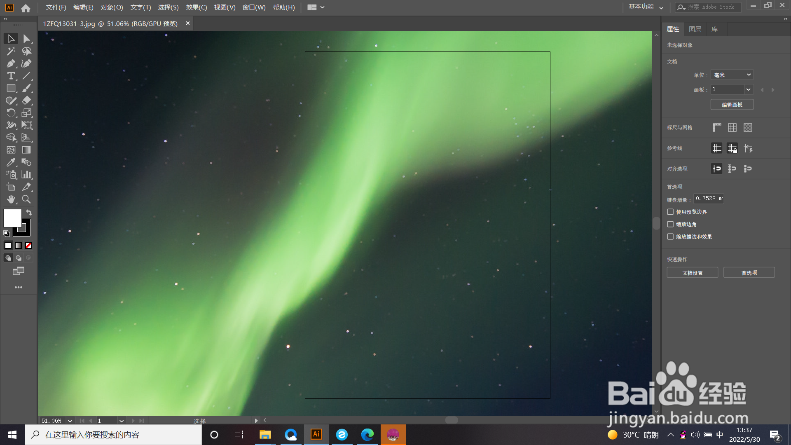Open the zoom level dropdown
Image resolution: width=791 pixels, height=445 pixels.
coord(70,421)
